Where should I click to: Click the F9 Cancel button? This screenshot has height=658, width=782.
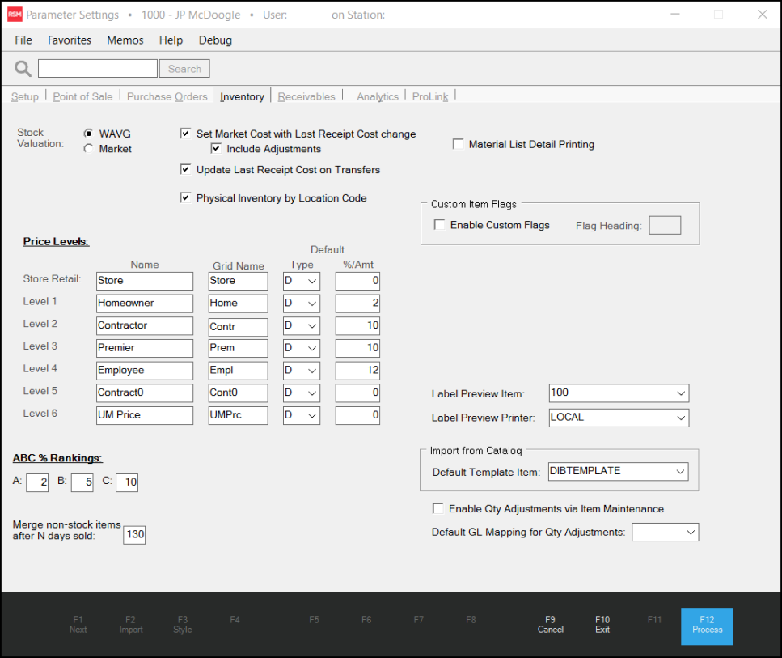[x=551, y=625]
